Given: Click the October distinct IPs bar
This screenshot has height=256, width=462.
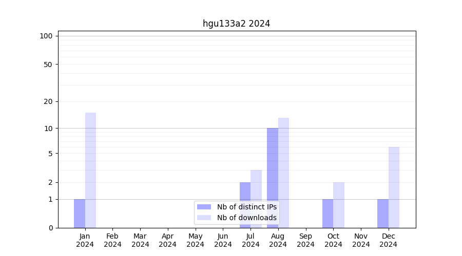Looking at the screenshot, I should [328, 214].
